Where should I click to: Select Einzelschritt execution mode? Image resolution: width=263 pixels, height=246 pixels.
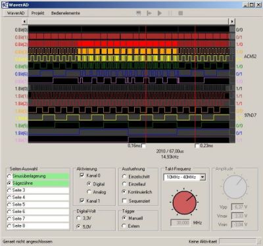pyautogui.click(x=124, y=176)
